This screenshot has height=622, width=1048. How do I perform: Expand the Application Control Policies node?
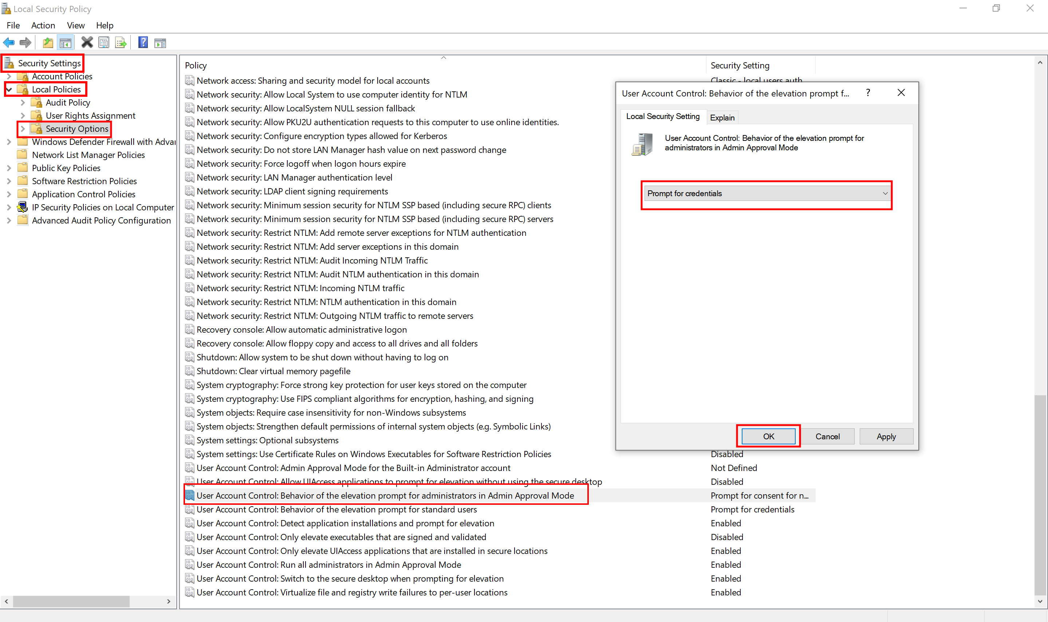point(9,194)
